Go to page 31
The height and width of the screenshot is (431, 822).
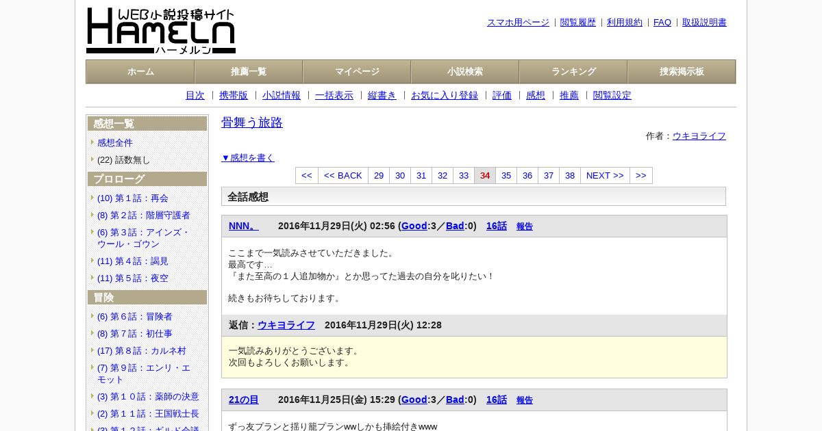coord(421,175)
